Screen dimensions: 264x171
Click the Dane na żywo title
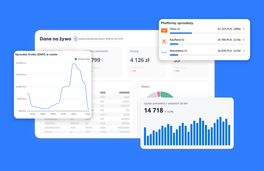click(55, 39)
